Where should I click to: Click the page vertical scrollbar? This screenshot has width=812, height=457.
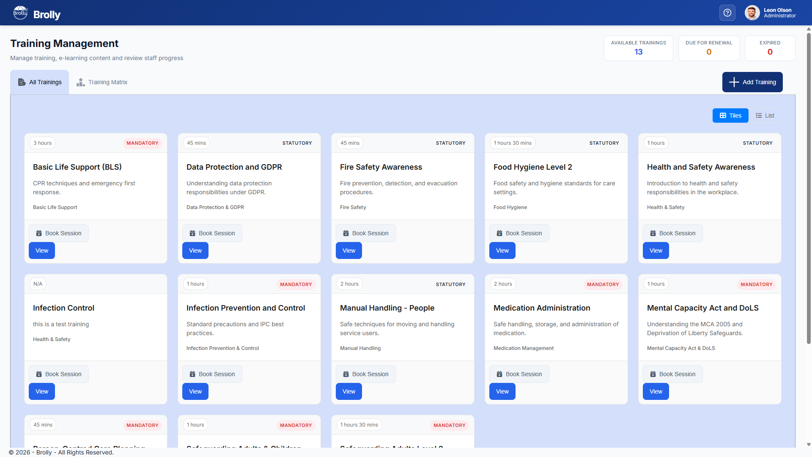coord(809,186)
